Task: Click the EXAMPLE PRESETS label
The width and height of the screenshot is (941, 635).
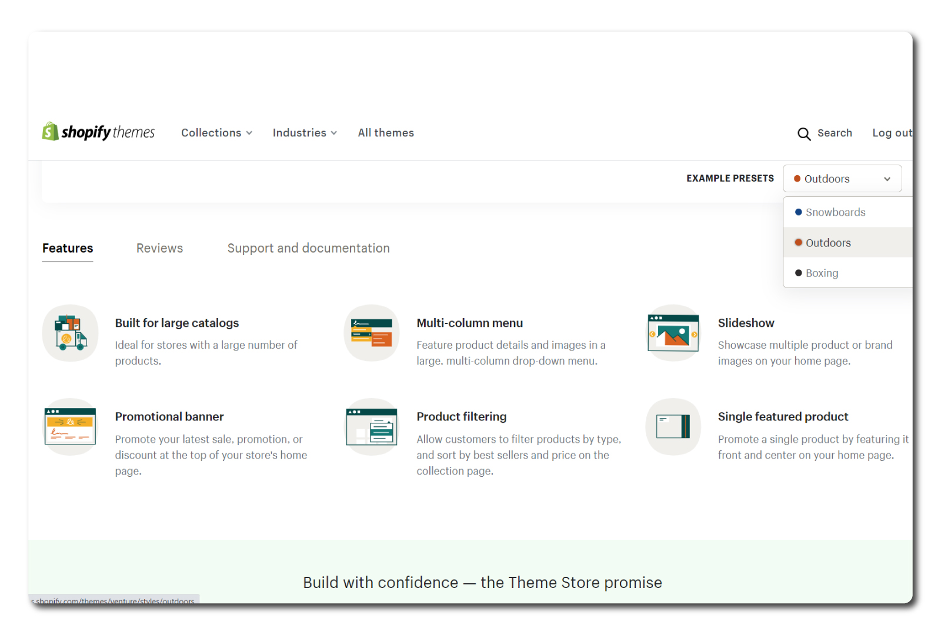Action: [x=730, y=178]
